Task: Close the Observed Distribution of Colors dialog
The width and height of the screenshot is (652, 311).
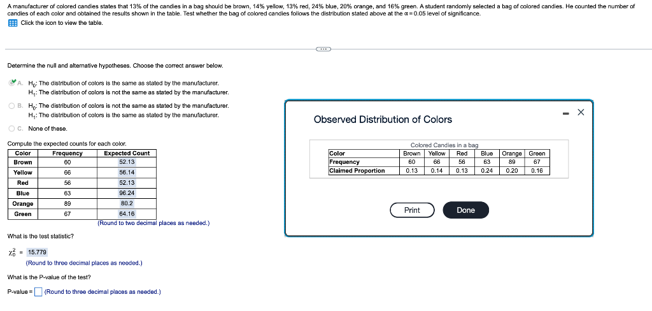Action: tap(581, 112)
